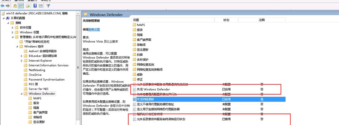The height and width of the screenshot is (125, 339).
Task: Click 已启用 status of 关闭 Windows Defender
Action: (226, 89)
